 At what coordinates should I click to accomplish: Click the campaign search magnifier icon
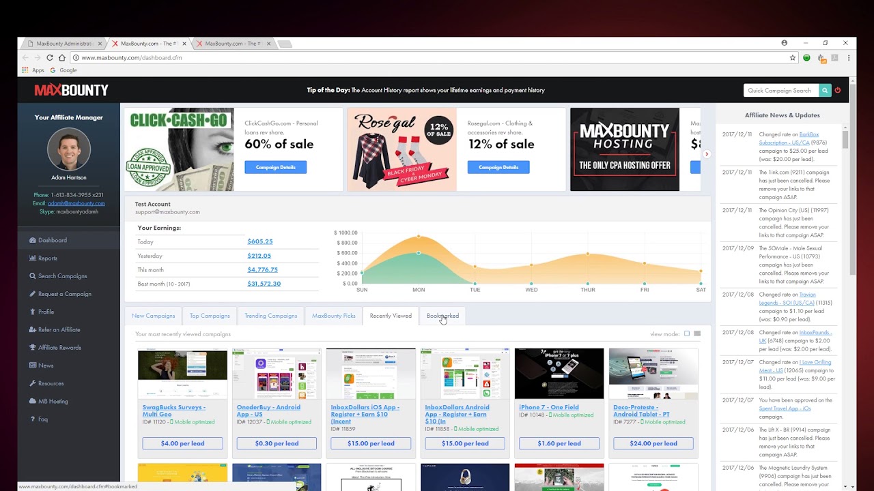coord(824,90)
